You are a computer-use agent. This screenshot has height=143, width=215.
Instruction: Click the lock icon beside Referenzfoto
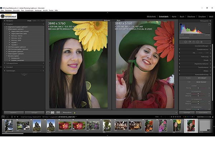click(x=75, y=112)
